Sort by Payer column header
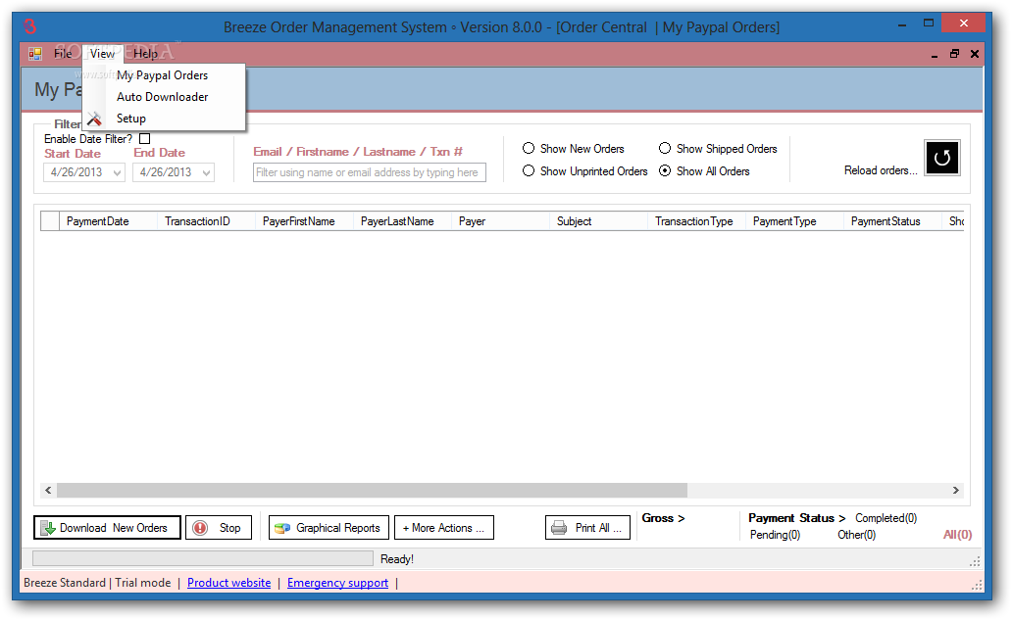 (x=500, y=221)
